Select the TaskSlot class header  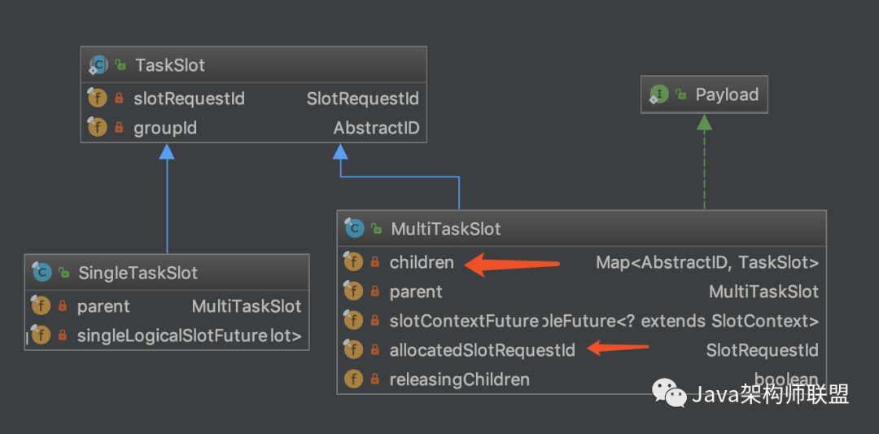tap(252, 64)
